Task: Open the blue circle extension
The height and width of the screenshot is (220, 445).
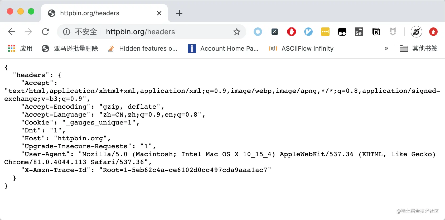Action: point(258,32)
